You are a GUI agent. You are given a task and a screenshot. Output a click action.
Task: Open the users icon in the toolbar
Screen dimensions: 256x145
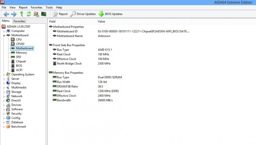click(x=36, y=14)
